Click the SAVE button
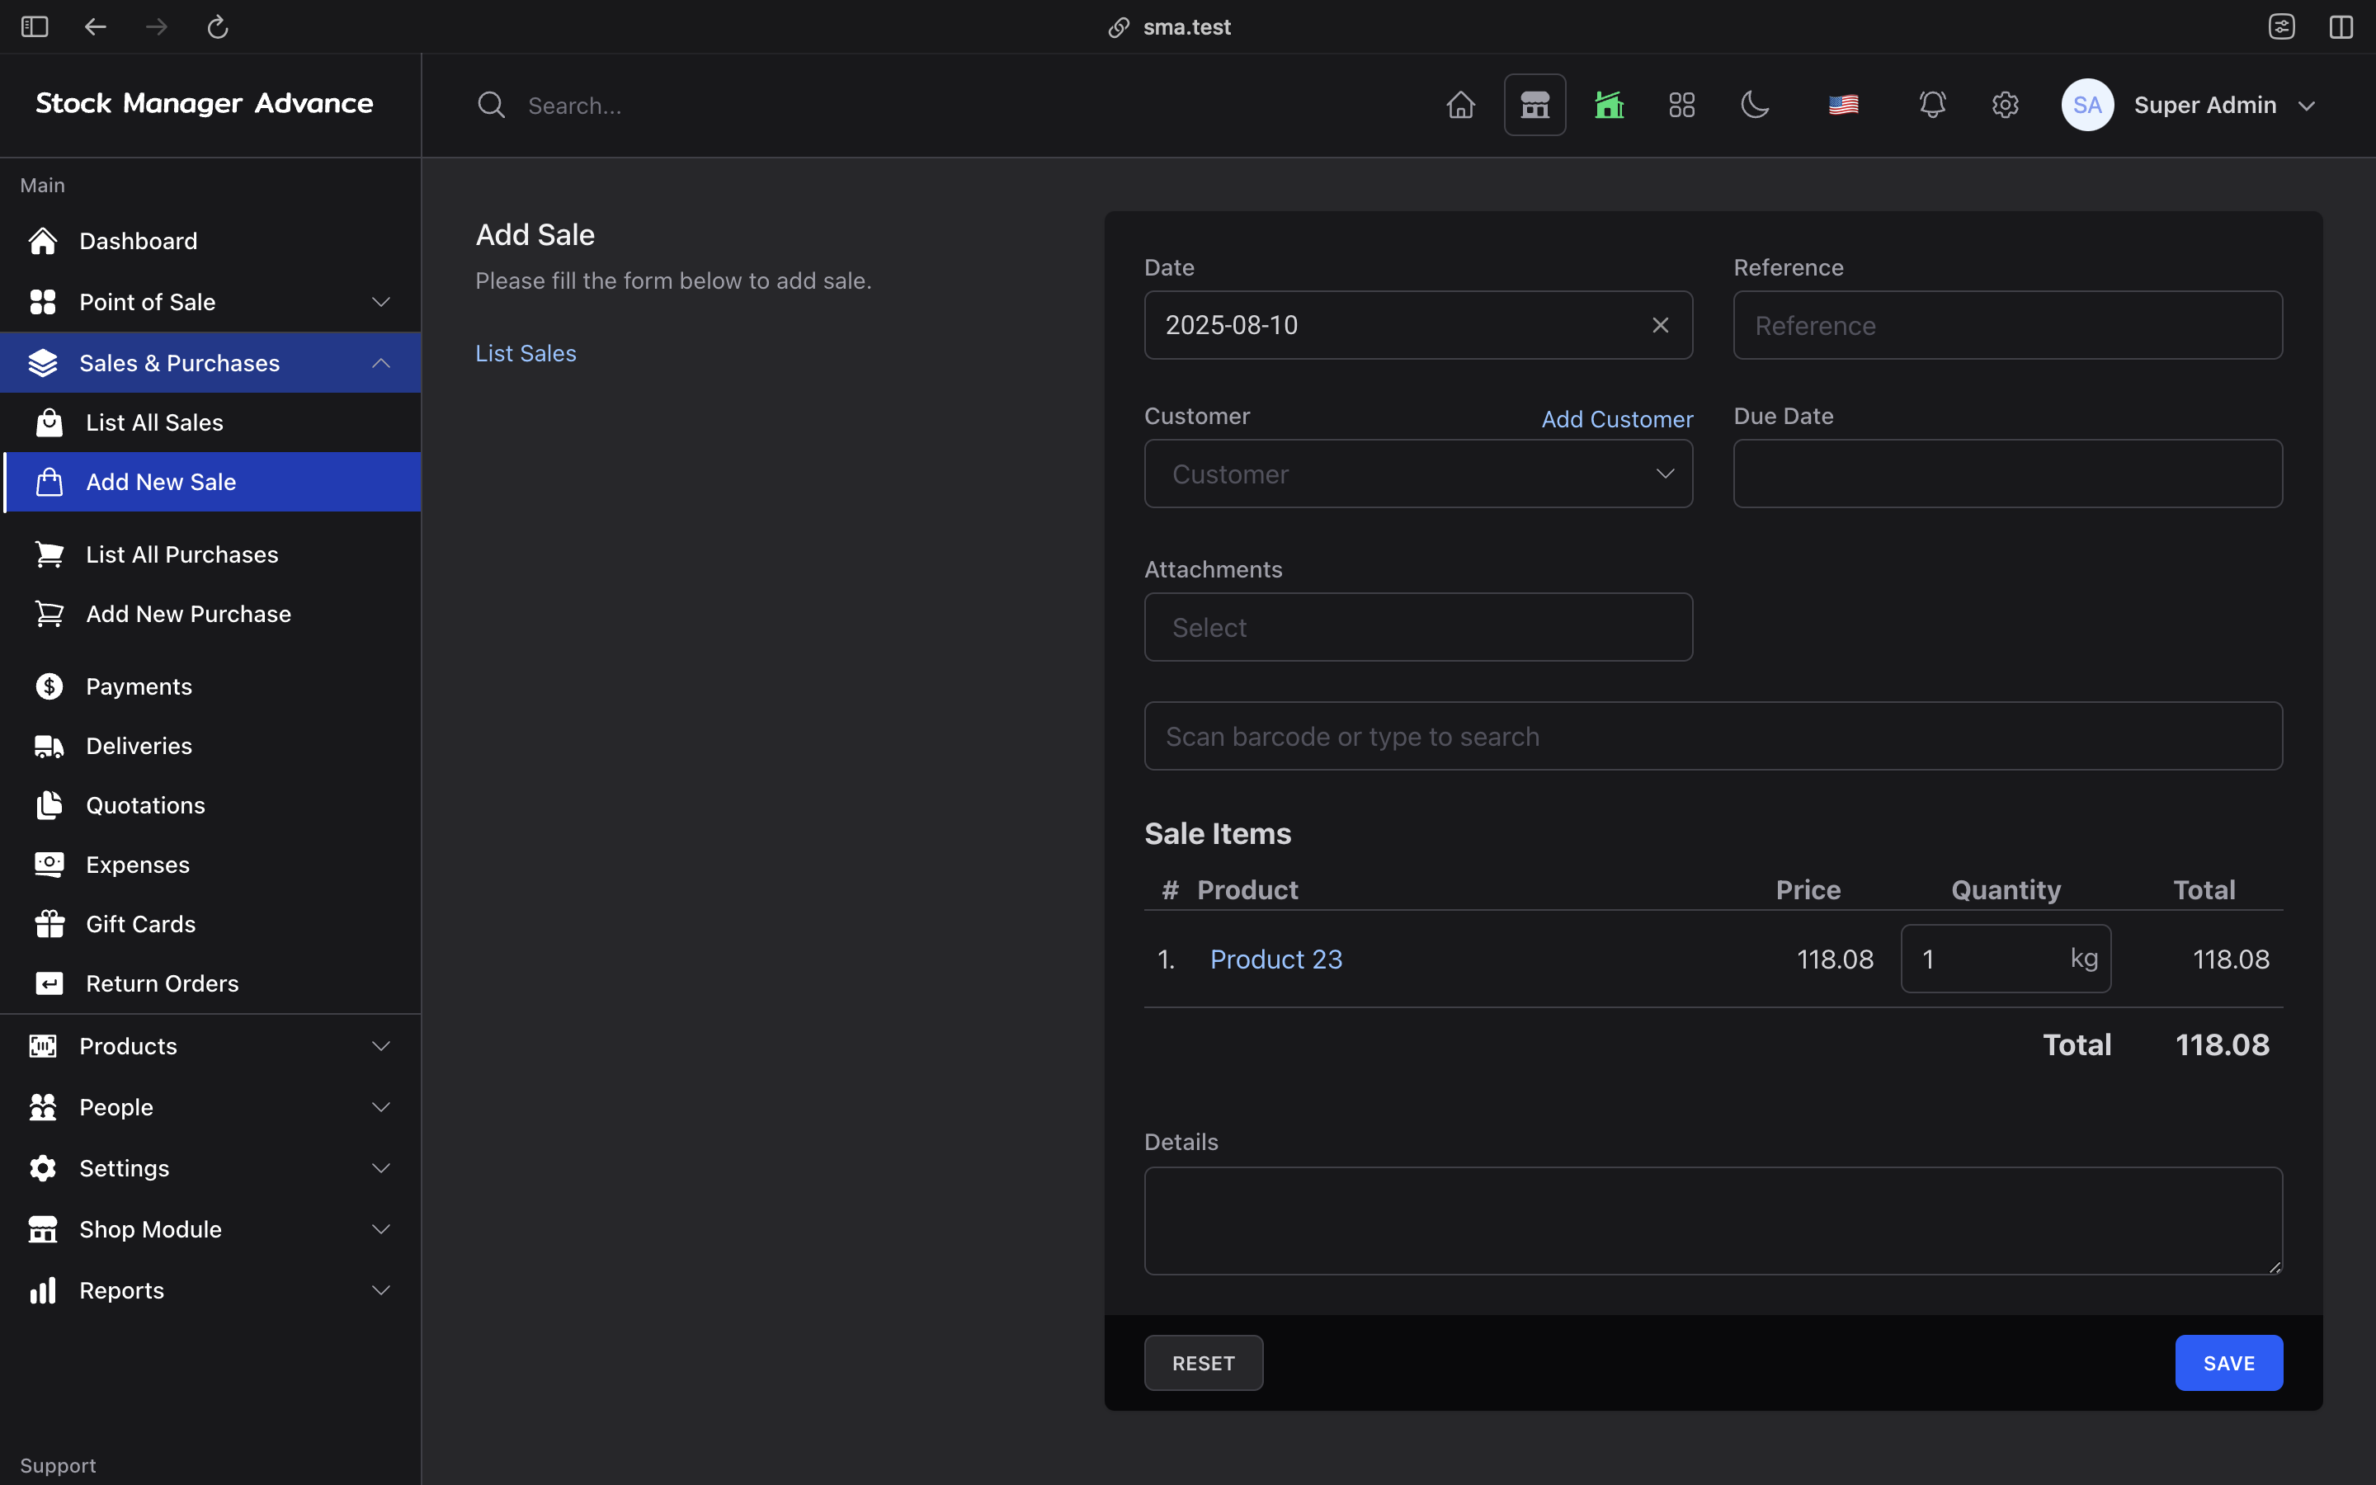The image size is (2376, 1485). pos(2228,1363)
